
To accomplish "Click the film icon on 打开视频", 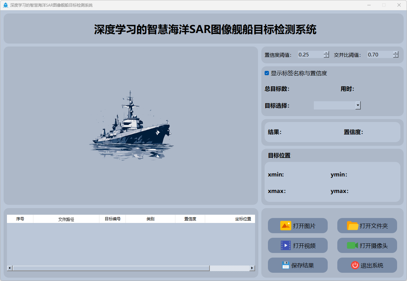I will tap(285, 245).
